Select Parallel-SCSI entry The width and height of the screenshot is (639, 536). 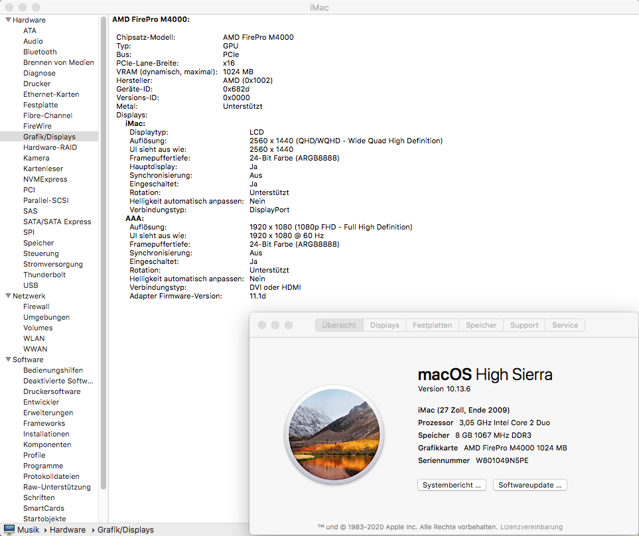(x=46, y=200)
